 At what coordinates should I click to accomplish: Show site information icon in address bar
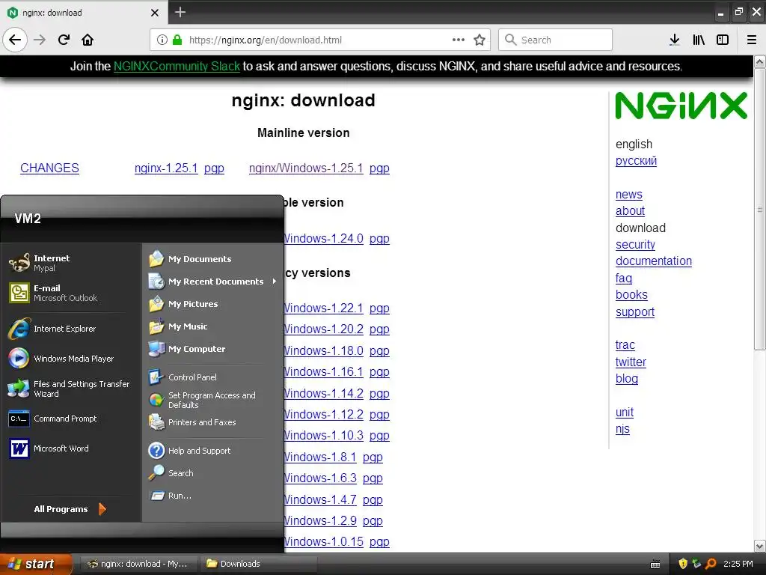162,40
